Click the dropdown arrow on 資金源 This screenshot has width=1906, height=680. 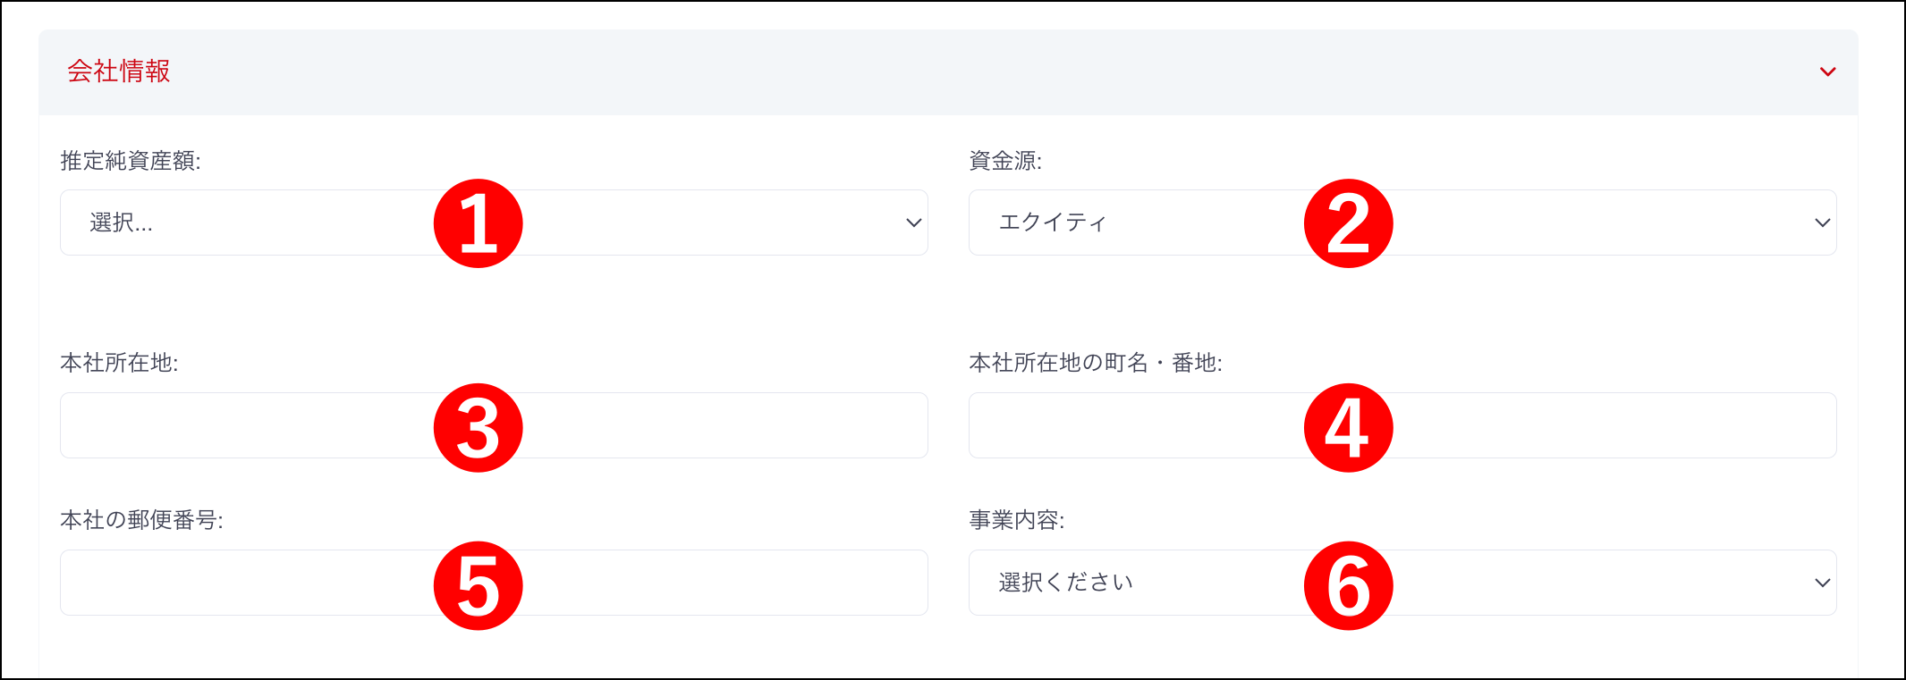point(1822,222)
